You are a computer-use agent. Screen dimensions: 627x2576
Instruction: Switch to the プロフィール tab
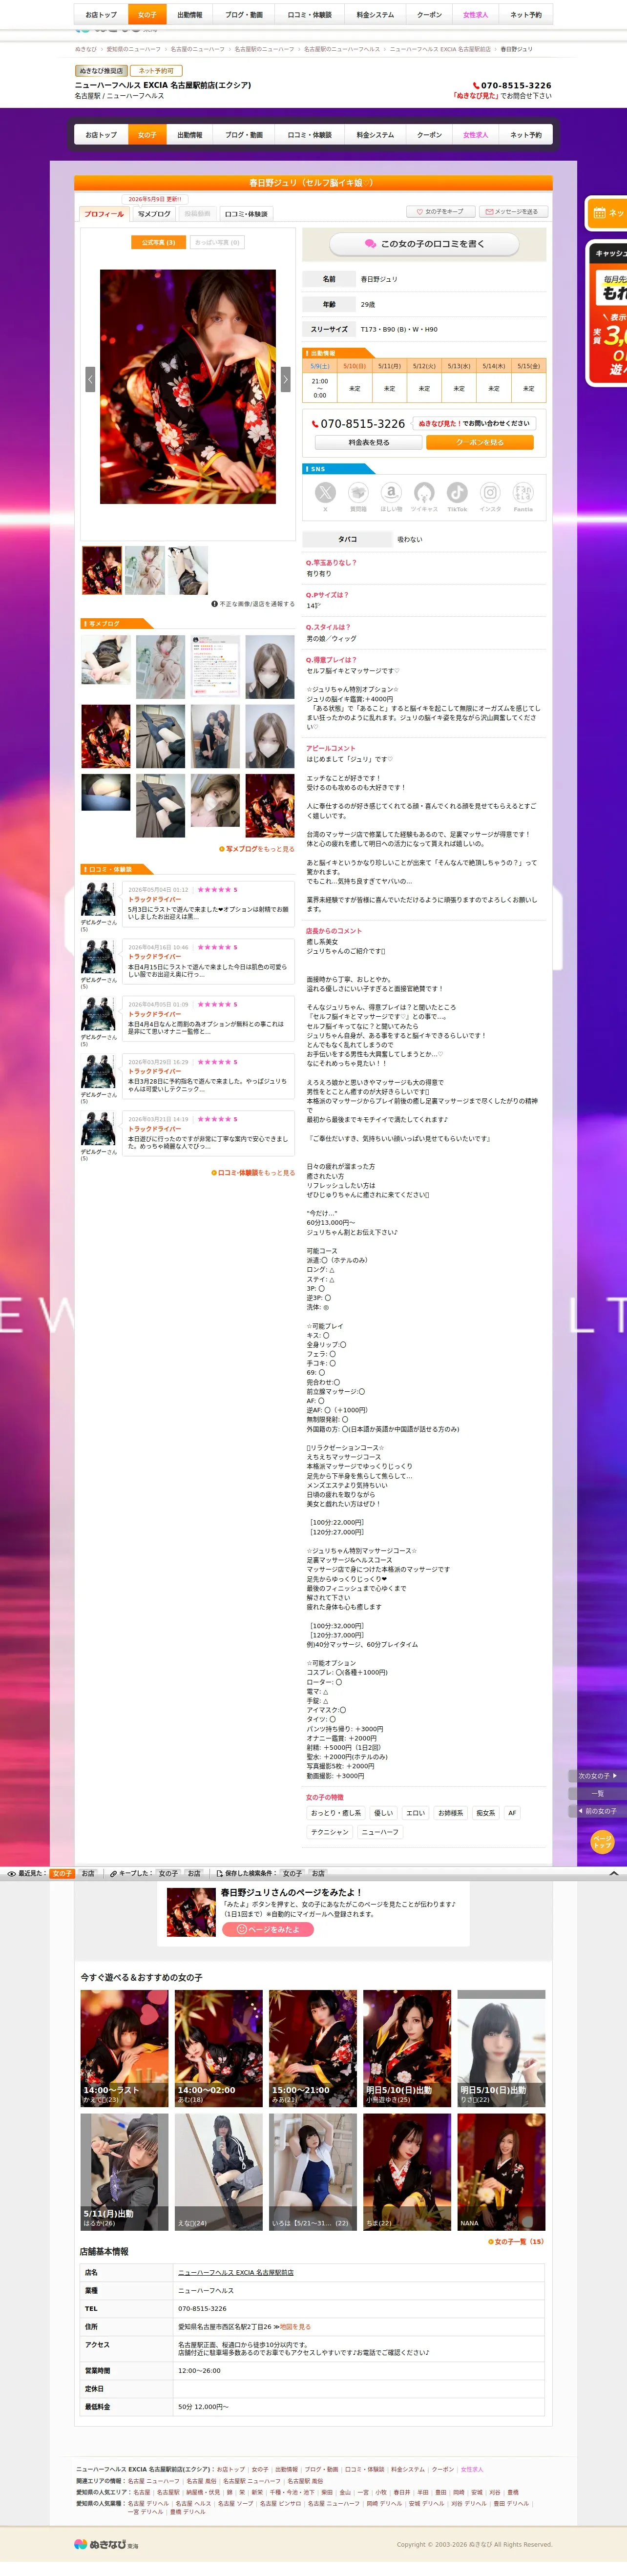(x=104, y=214)
